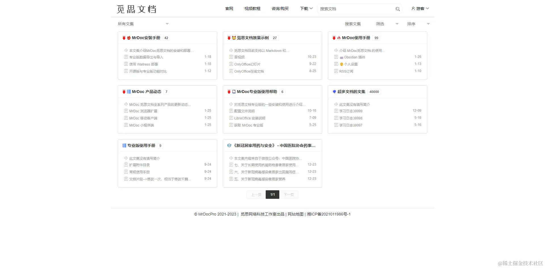Open document 个人设置
The width and height of the screenshot is (545, 268).
351,64
